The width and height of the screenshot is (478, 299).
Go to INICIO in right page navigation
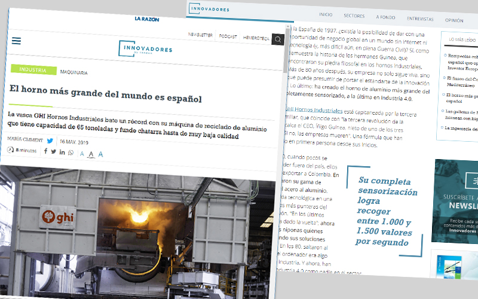[x=326, y=14]
